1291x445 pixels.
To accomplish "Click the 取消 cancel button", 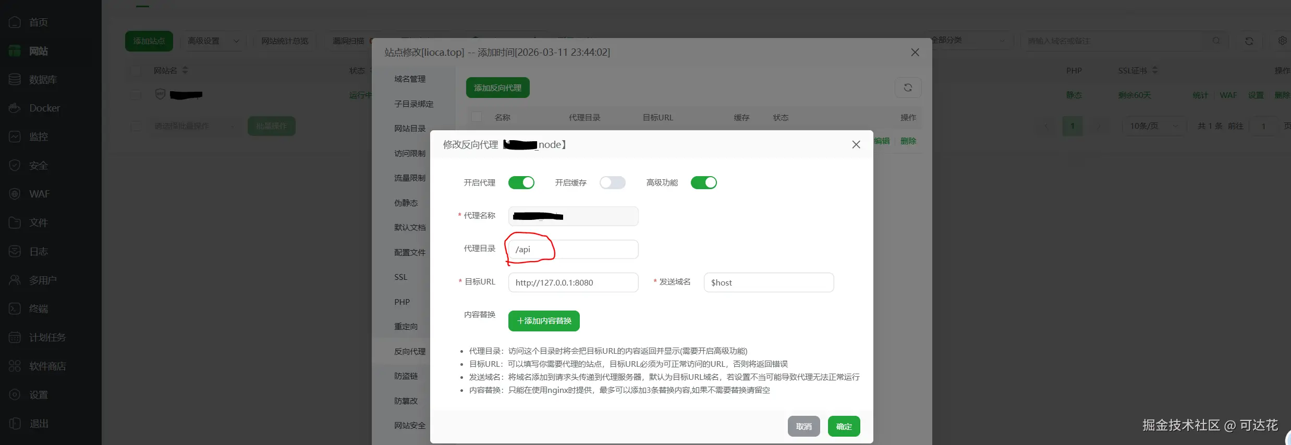I will click(x=803, y=426).
